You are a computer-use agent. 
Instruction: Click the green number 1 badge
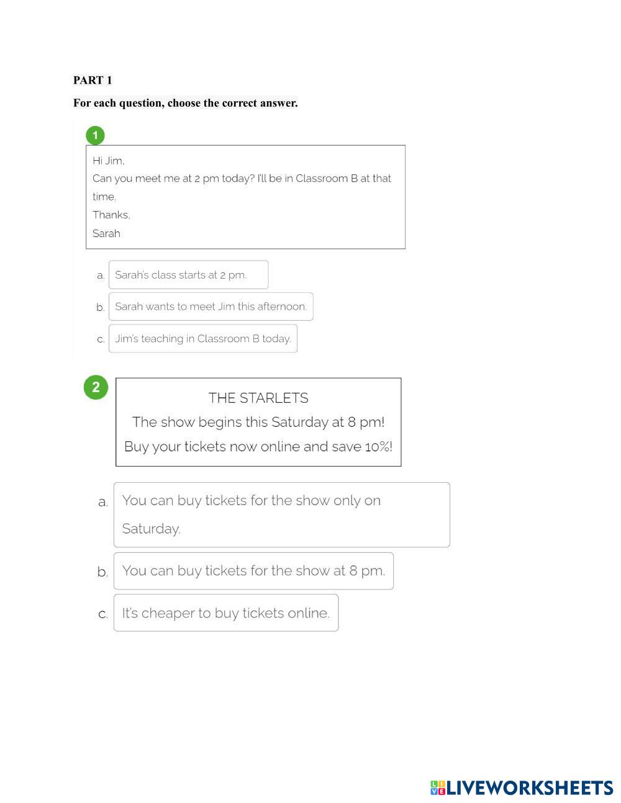tap(95, 135)
